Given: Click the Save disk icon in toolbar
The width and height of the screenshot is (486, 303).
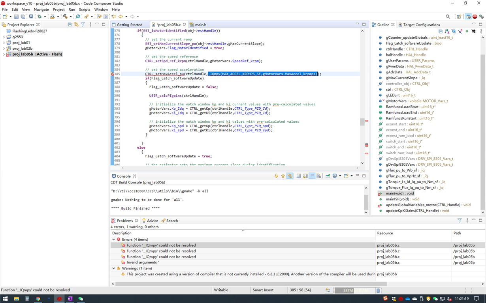Looking at the screenshot, I should [x=16, y=17].
